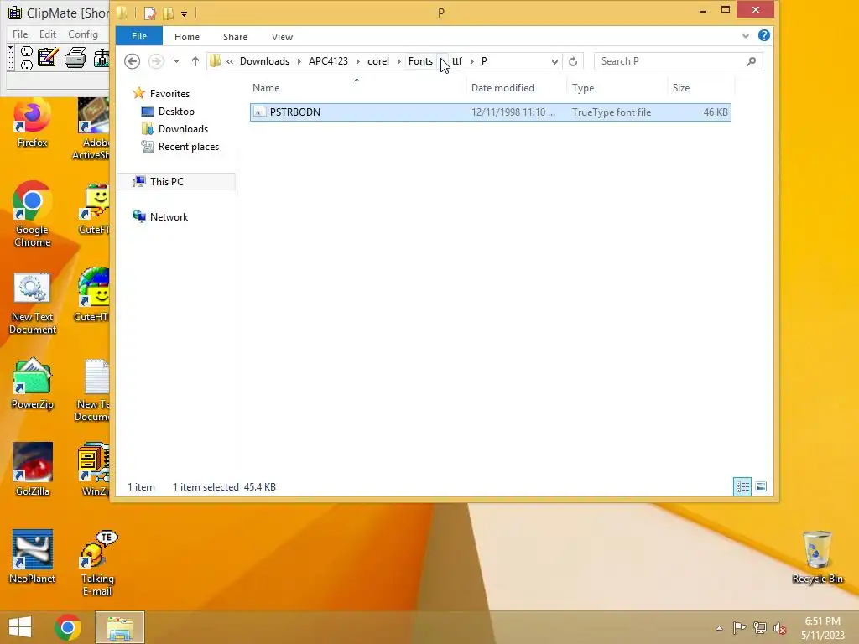The height and width of the screenshot is (644, 859).
Task: Open the File menu in ClipMate
Action: [20, 34]
